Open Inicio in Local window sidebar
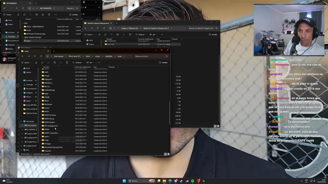The image size is (328, 184). (28, 68)
